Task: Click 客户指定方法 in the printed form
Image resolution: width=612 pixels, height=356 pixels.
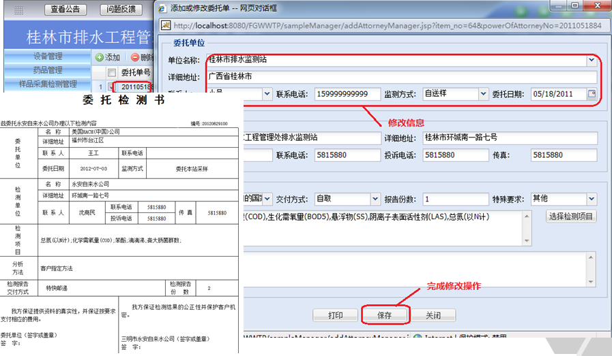Action: point(57,268)
